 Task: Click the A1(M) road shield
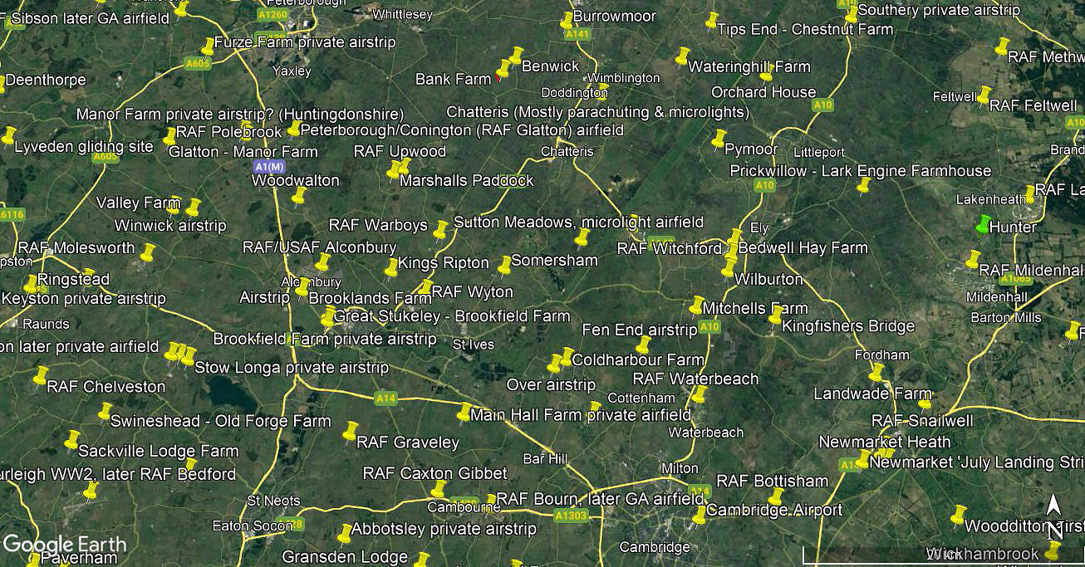pos(270,167)
